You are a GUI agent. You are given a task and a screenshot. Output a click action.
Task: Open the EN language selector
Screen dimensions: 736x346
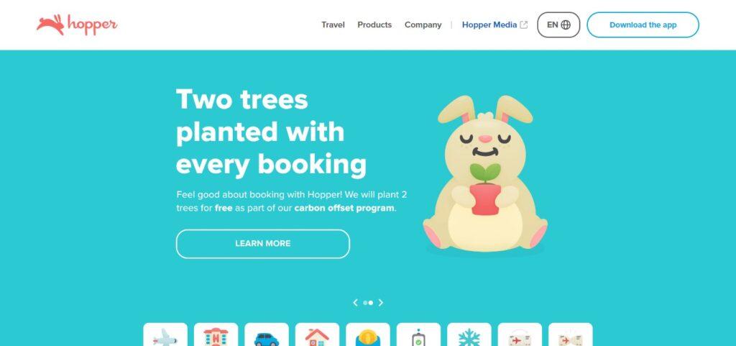[558, 25]
